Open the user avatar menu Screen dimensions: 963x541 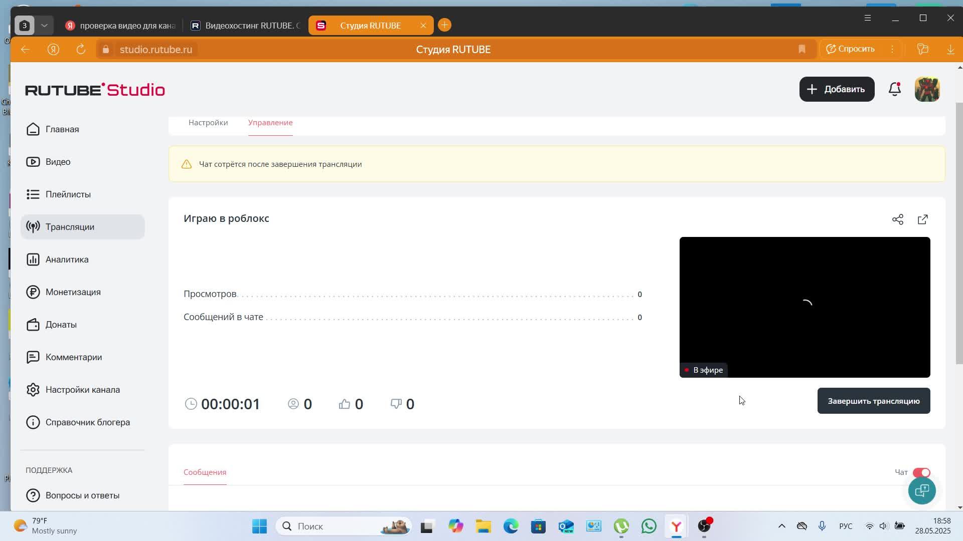click(927, 89)
